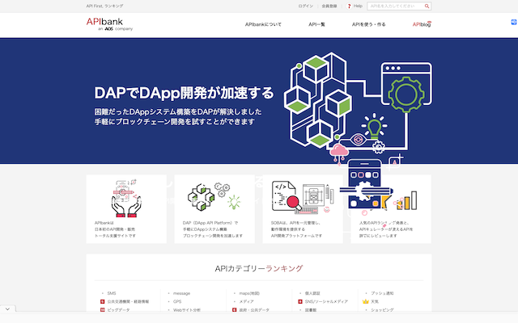Open the SMS category

[x=112, y=293]
